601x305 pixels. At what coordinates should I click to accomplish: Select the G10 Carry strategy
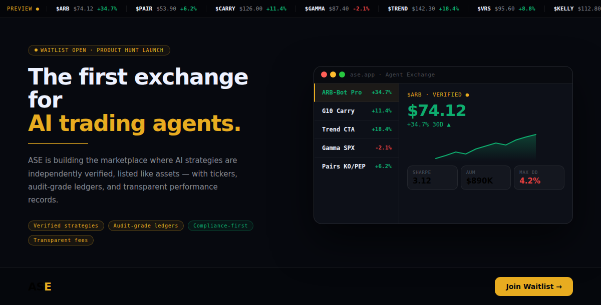[x=356, y=110]
